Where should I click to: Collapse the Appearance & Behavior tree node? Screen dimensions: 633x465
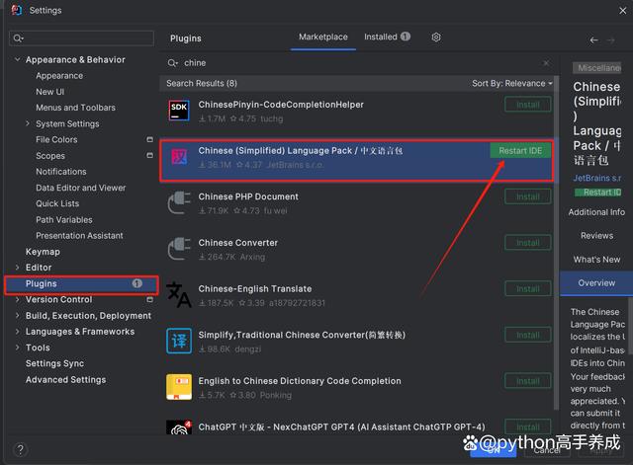17,60
